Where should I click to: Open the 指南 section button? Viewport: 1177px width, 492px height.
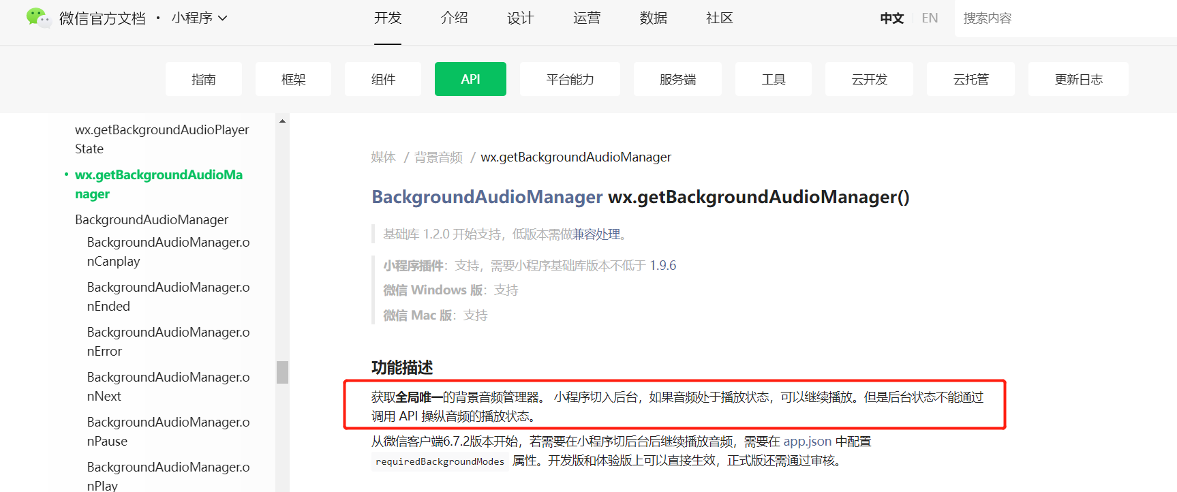pos(204,79)
